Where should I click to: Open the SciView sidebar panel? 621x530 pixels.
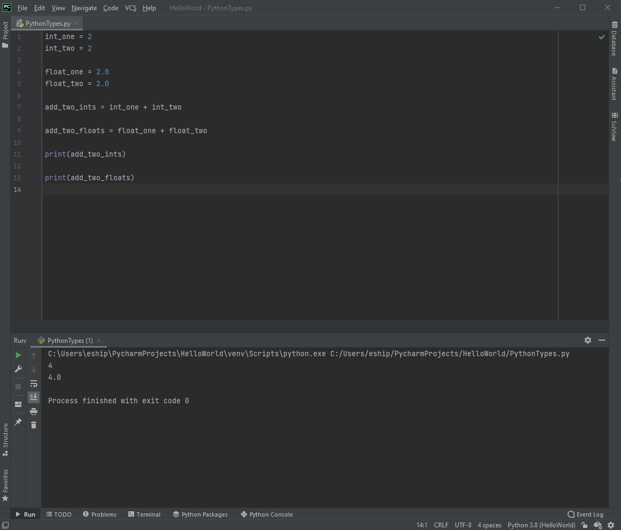coord(614,127)
